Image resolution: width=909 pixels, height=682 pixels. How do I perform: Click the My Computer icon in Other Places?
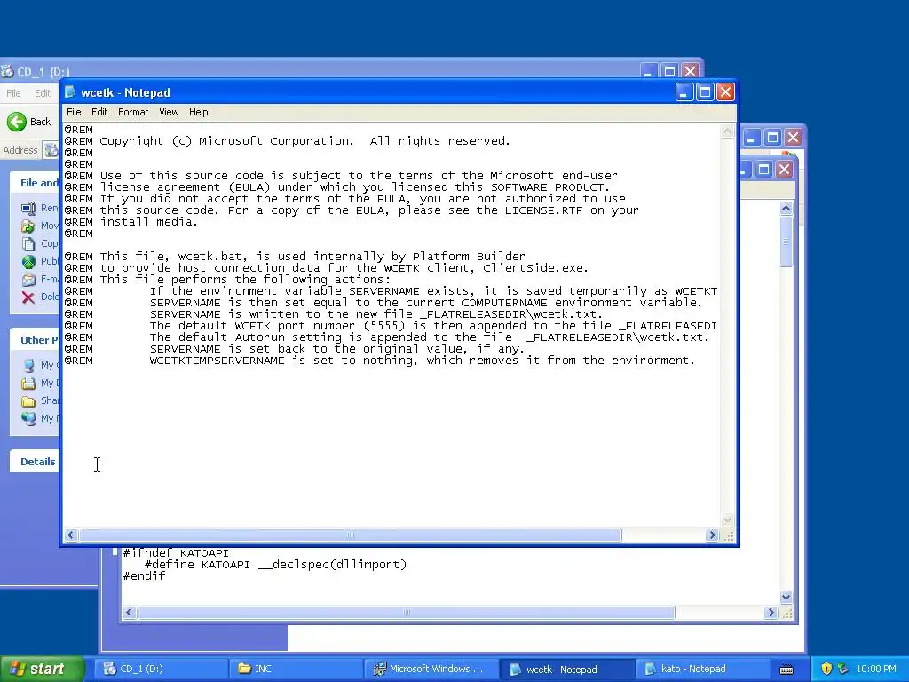click(28, 365)
